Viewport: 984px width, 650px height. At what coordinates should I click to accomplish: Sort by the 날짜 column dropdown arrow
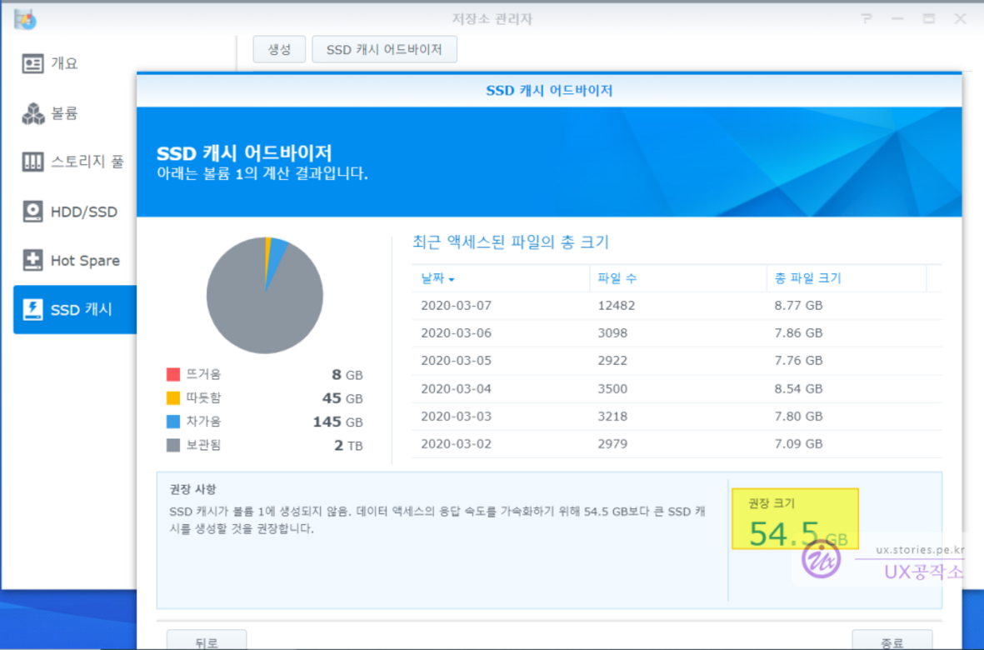point(451,280)
